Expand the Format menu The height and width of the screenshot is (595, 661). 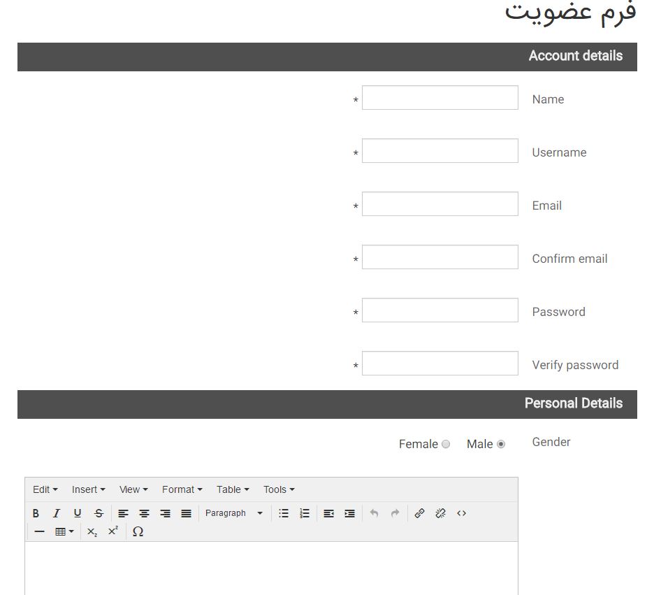[x=181, y=489]
